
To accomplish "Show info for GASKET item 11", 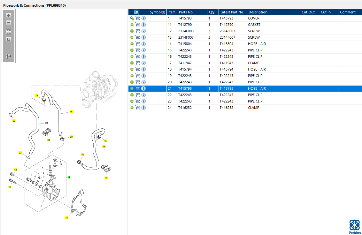I will coord(143,25).
